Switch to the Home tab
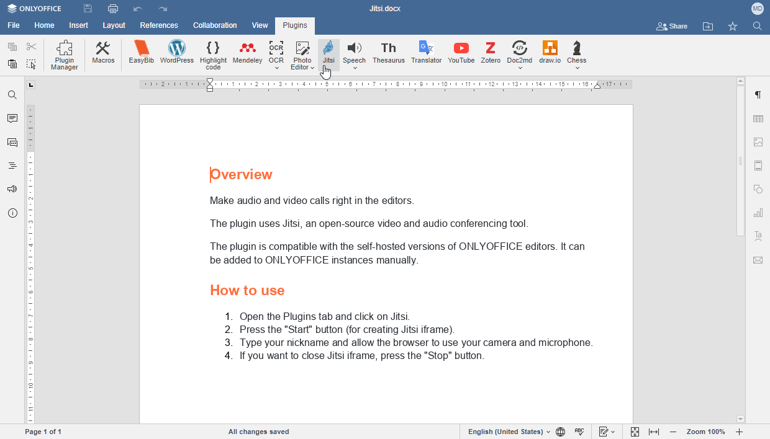Screen dimensions: 770x439 (x=44, y=25)
